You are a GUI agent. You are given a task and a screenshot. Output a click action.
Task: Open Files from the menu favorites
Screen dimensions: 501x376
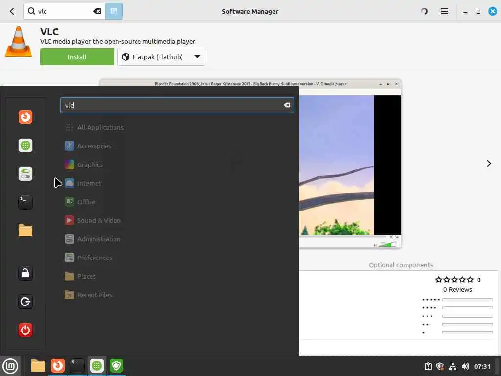[x=25, y=231]
